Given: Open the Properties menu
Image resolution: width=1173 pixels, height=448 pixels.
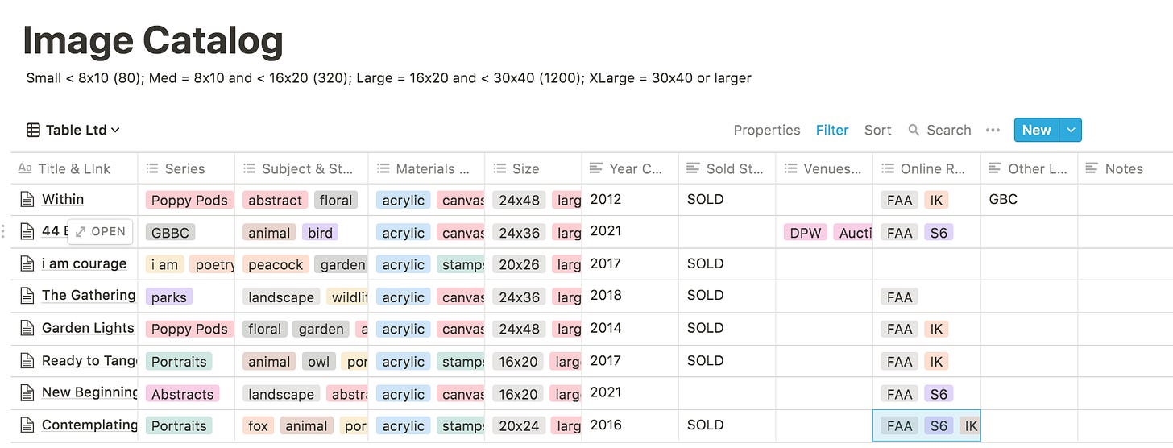Looking at the screenshot, I should [766, 130].
